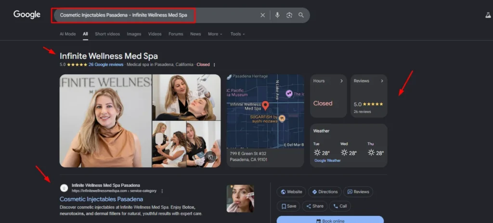Expand the Reviews card arrow
Viewport: 493px width, 223px height.
tap(382, 81)
